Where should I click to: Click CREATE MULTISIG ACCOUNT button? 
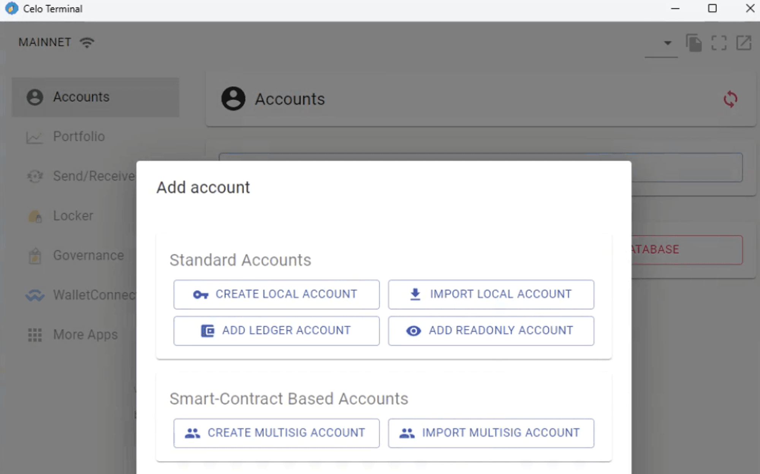pos(276,432)
